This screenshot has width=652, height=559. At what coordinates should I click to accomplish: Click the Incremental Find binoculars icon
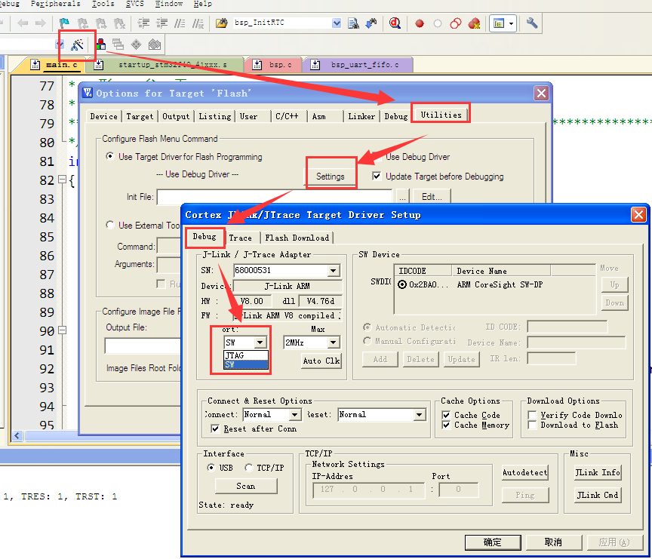click(371, 23)
